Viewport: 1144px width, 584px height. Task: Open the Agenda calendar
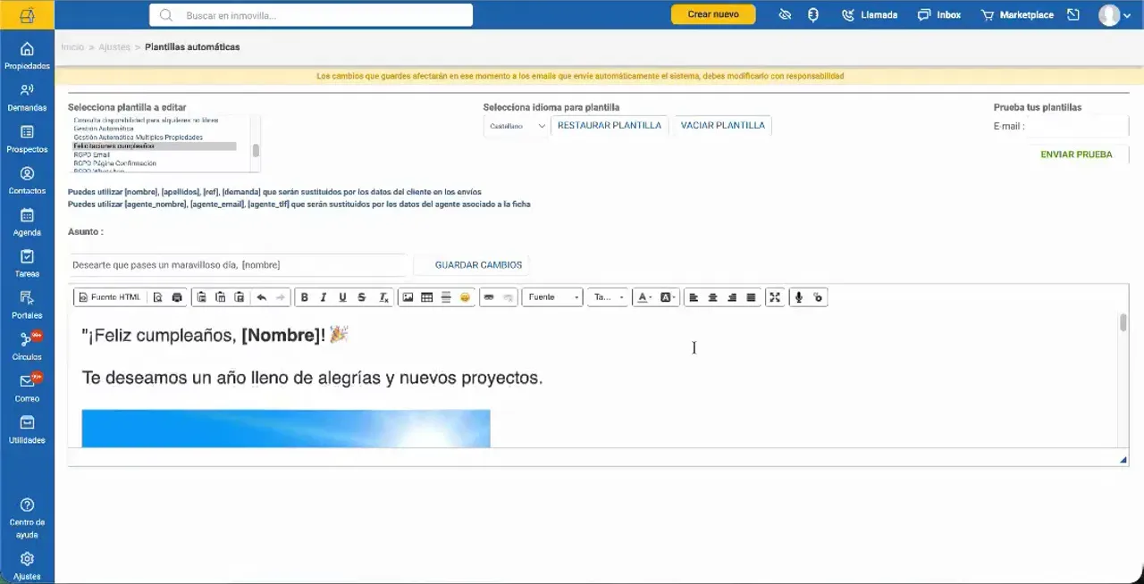27,221
